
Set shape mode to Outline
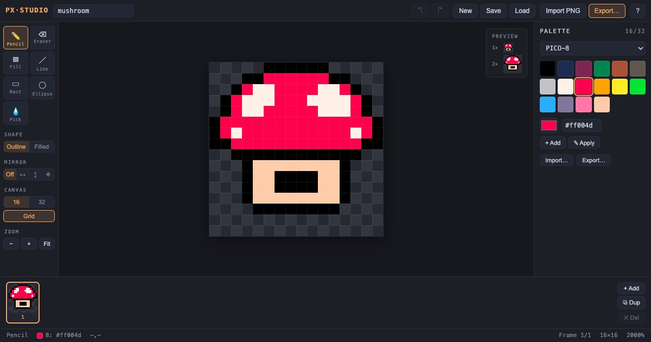pyautogui.click(x=16, y=147)
